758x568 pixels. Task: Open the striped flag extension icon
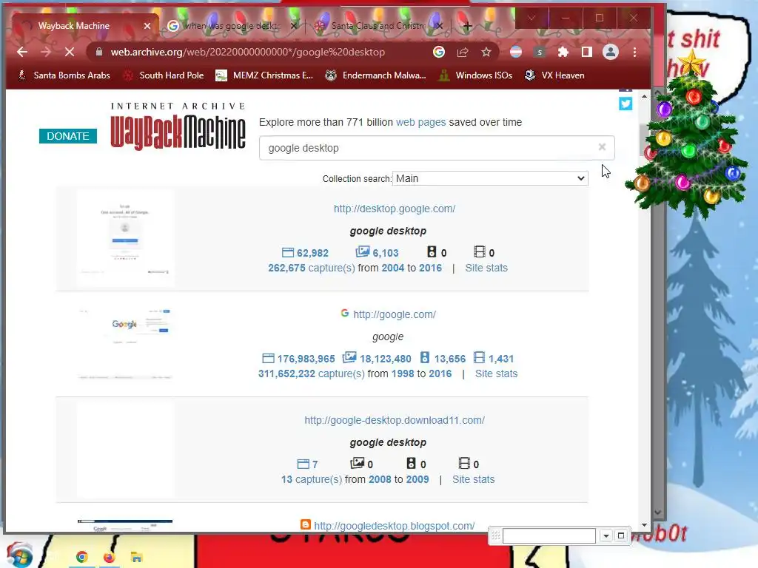pos(516,53)
